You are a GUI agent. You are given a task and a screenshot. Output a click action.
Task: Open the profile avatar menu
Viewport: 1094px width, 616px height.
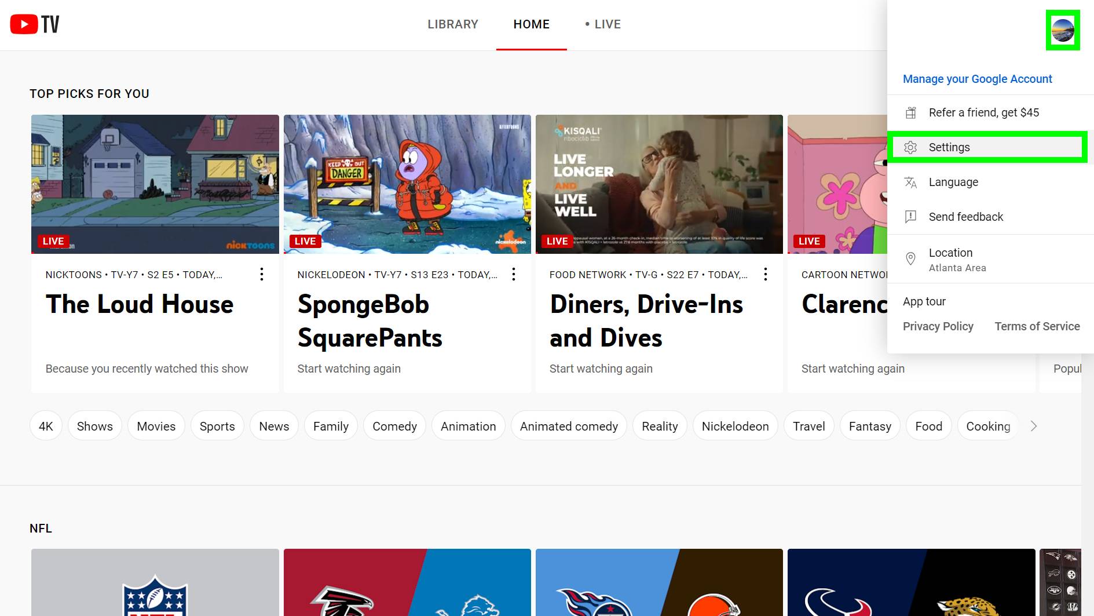[x=1063, y=30]
